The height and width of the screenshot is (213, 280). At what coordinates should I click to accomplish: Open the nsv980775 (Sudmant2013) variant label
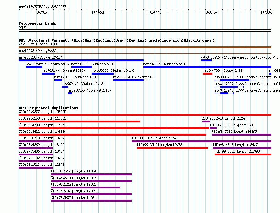click(x=165, y=64)
